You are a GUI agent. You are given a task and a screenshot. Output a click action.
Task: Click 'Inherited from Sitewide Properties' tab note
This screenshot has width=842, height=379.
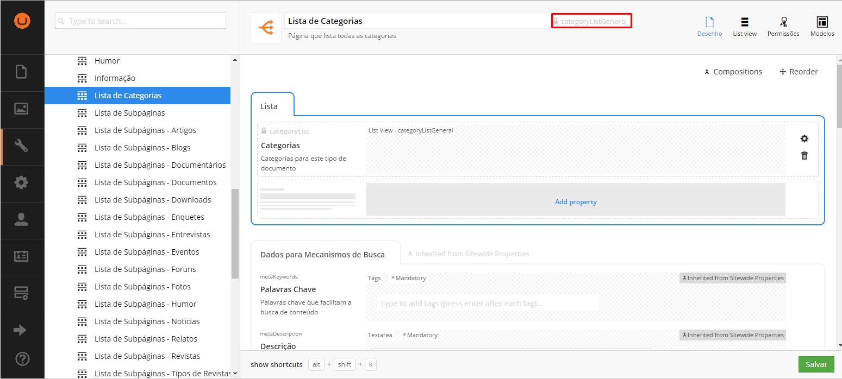click(468, 254)
